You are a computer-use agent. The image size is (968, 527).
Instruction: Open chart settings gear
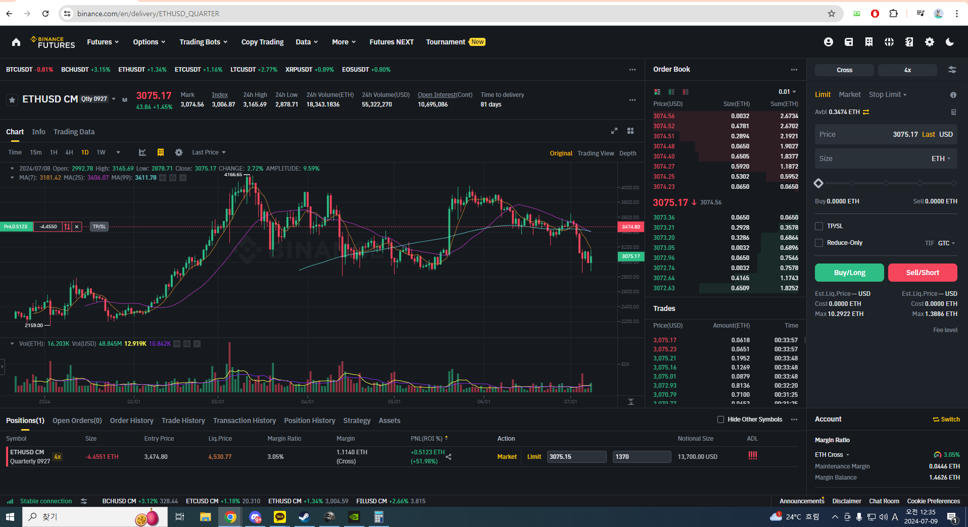178,152
